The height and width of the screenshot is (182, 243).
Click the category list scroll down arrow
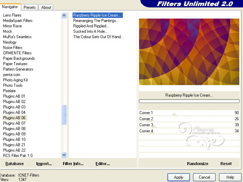coord(64,155)
